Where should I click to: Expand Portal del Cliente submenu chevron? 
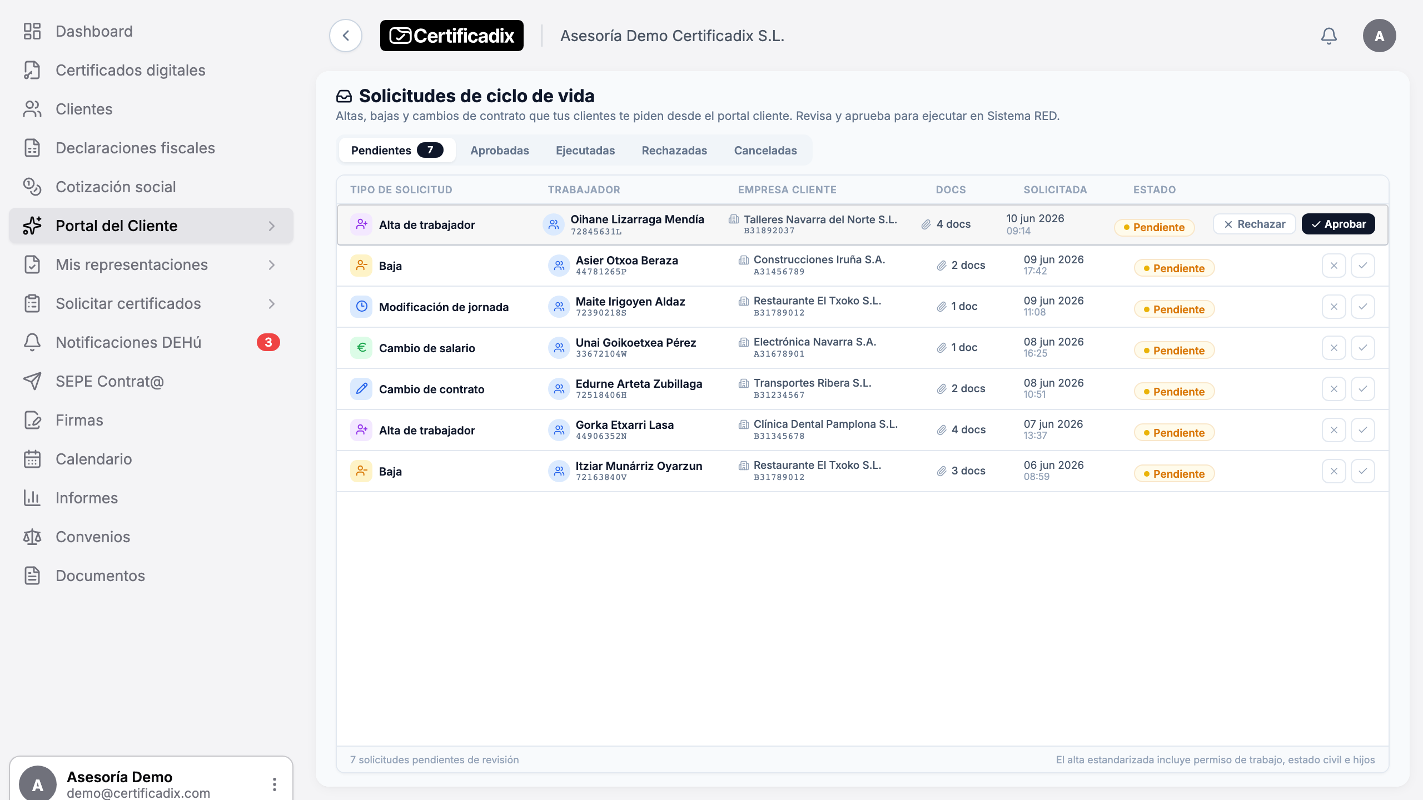coord(272,226)
